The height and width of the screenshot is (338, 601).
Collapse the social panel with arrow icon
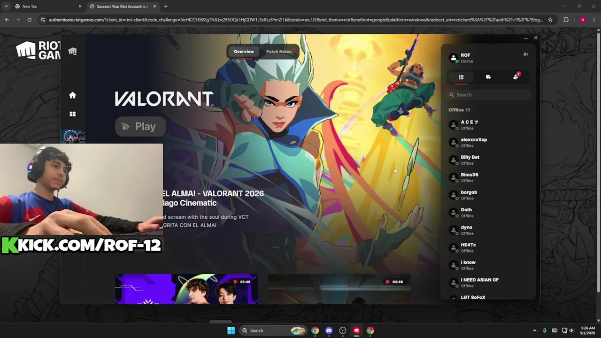[525, 54]
